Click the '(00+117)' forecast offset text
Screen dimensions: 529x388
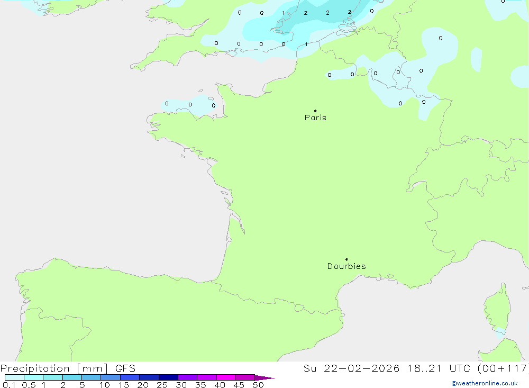(x=503, y=368)
